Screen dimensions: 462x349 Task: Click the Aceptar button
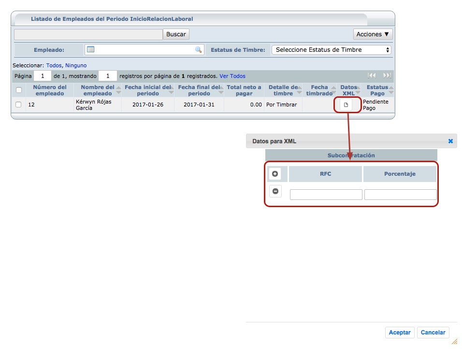(400, 333)
